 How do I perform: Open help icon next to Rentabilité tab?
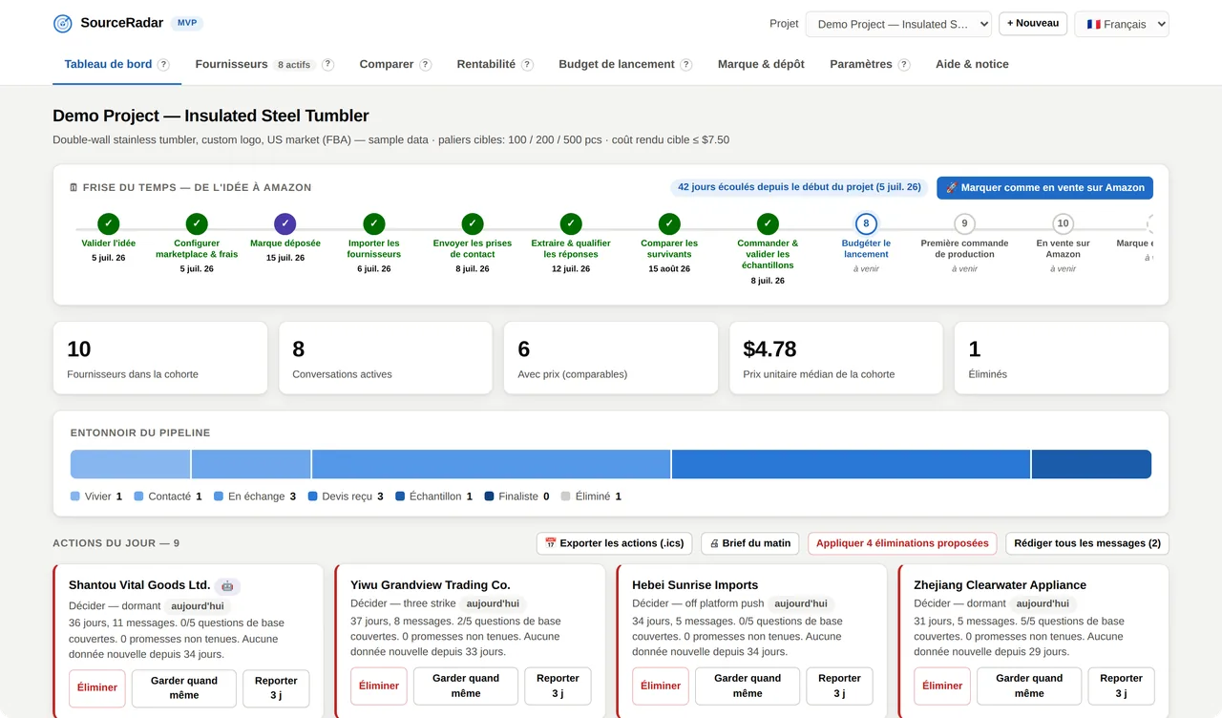point(527,65)
